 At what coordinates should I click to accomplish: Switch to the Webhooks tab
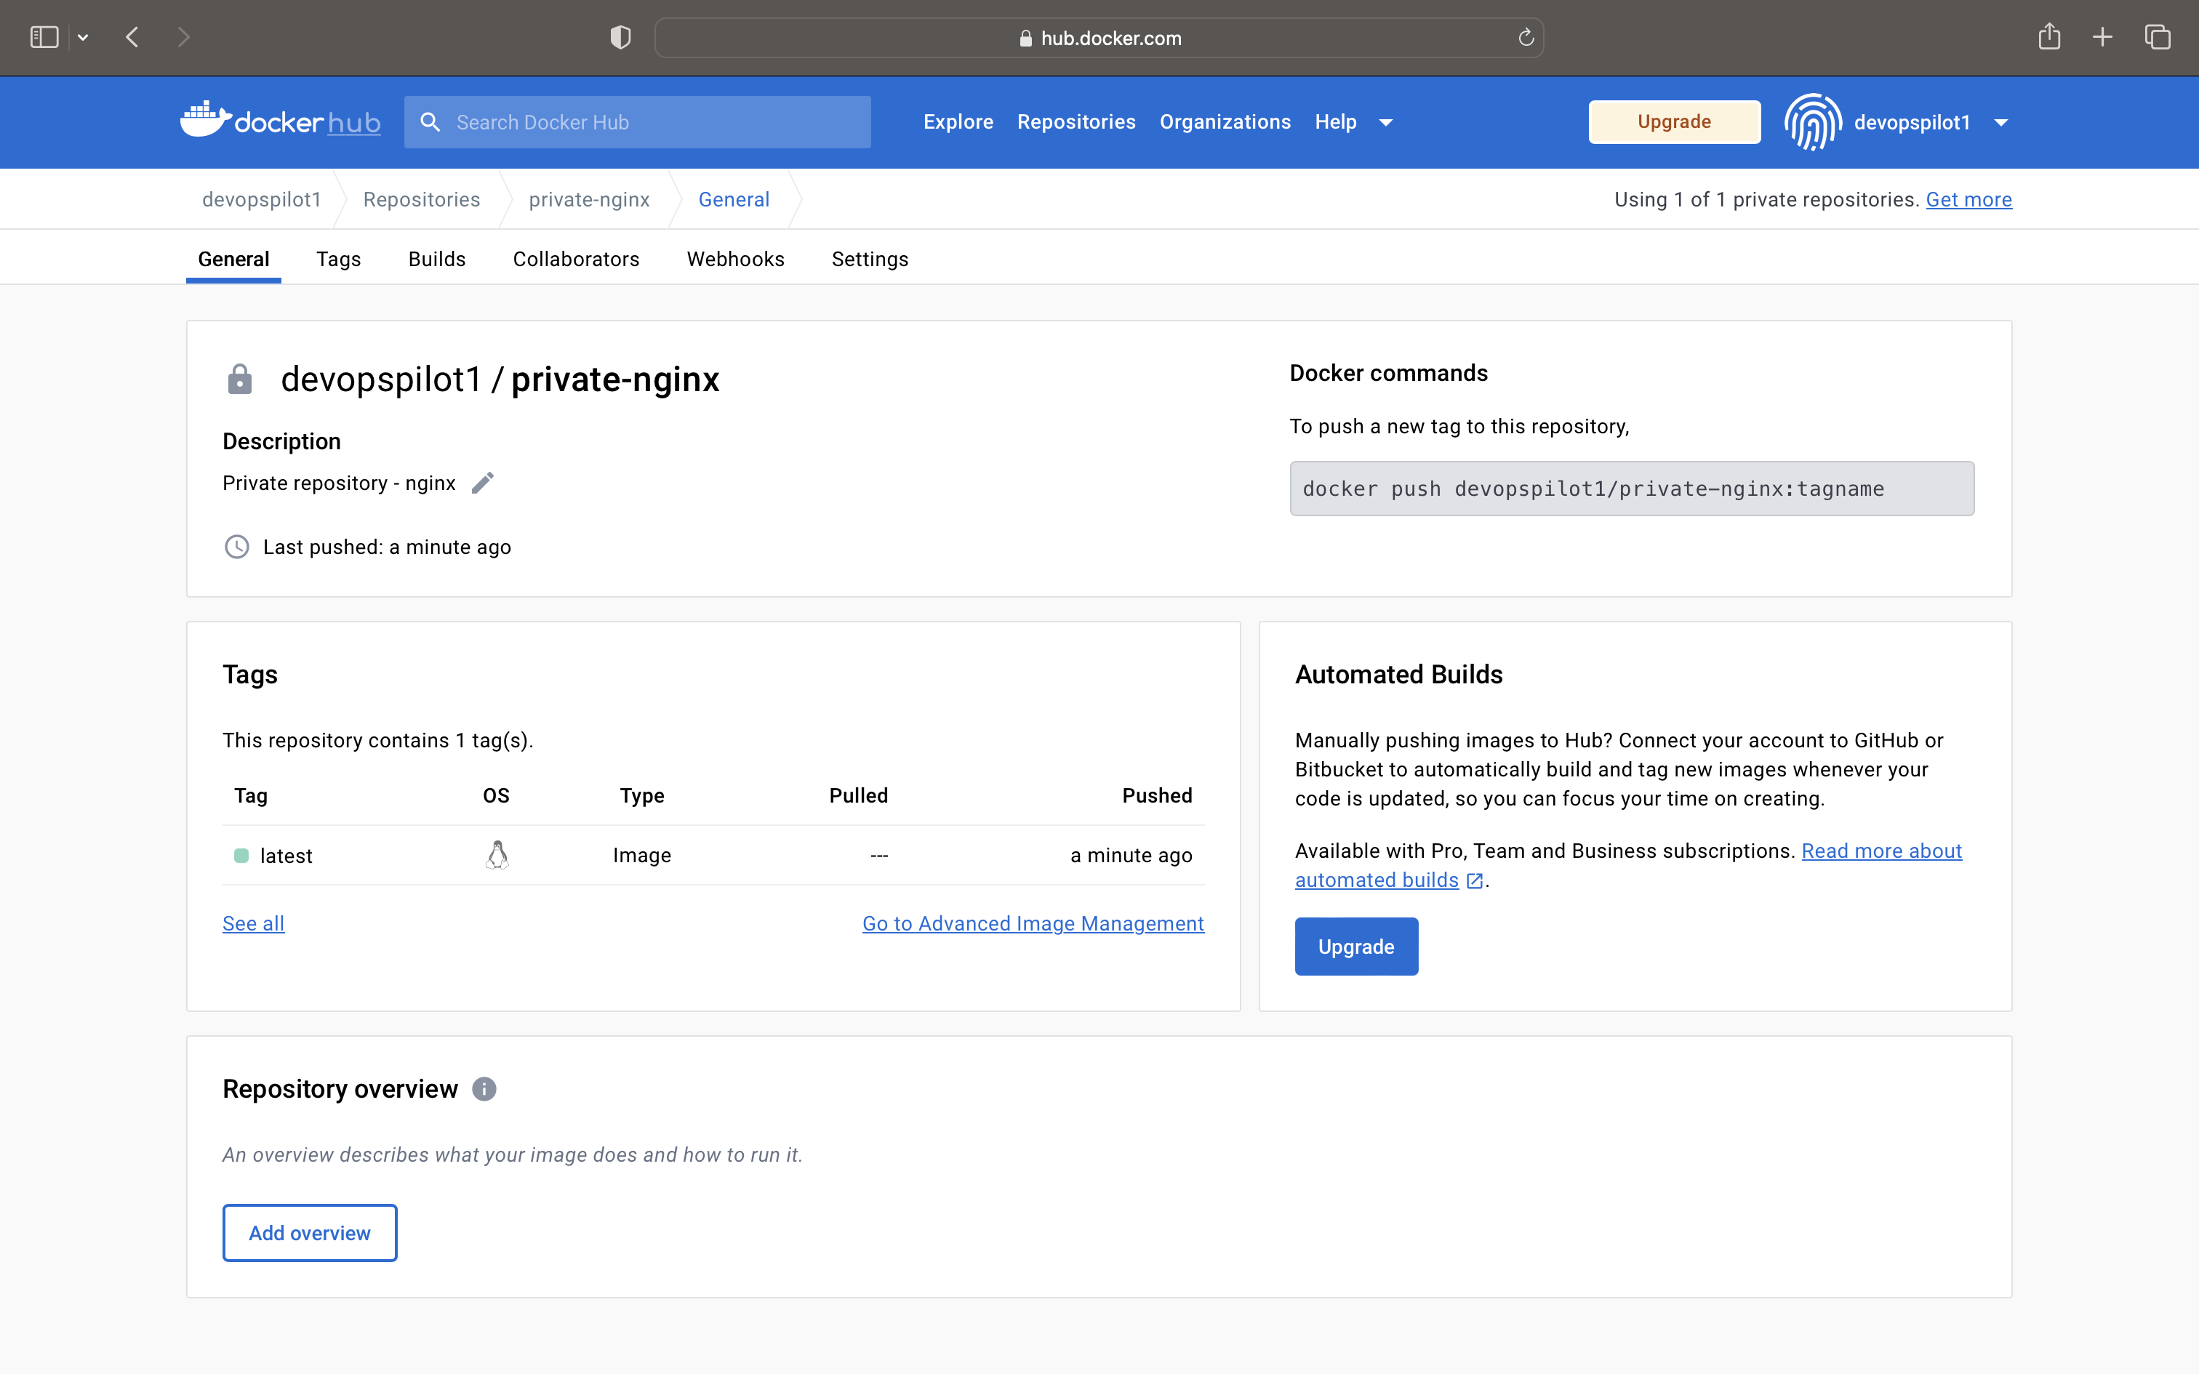(735, 259)
